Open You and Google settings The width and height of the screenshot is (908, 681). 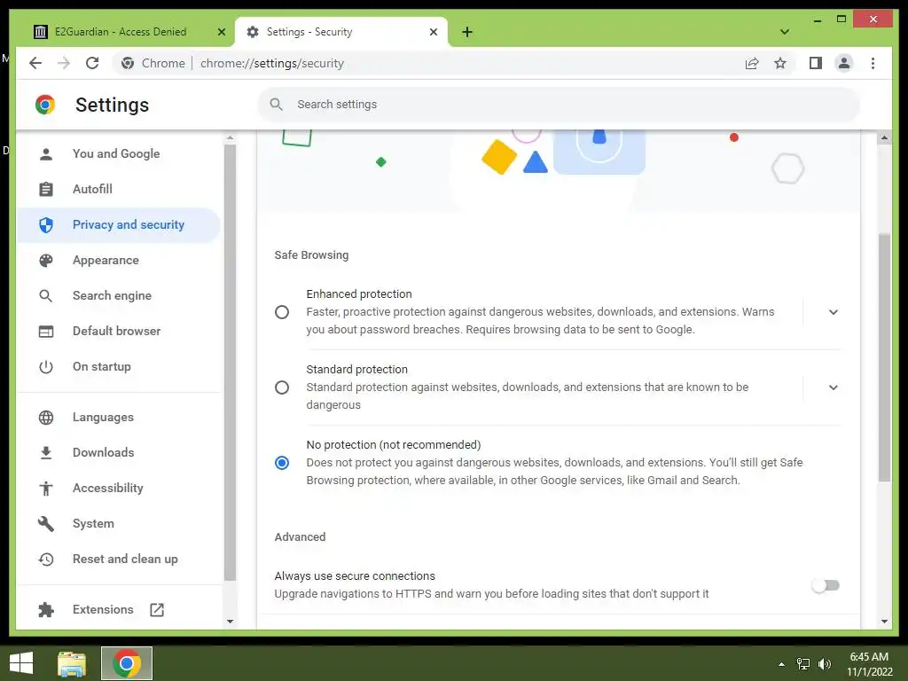tap(119, 153)
